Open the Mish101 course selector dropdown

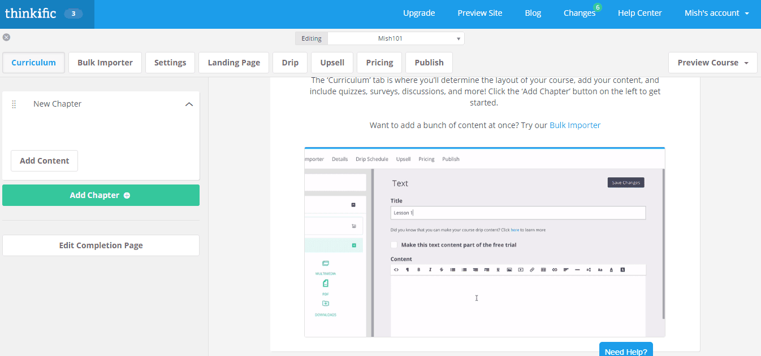(396, 38)
